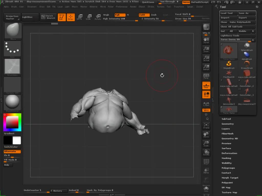Select the DemoSoldier_2 tool
This screenshot has width=262, height=196.
pyautogui.click(x=247, y=83)
